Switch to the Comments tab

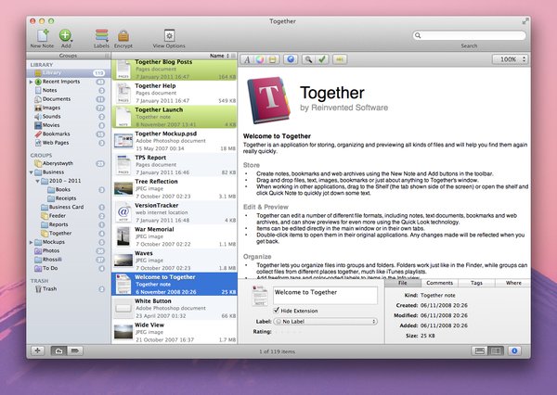[x=439, y=283]
